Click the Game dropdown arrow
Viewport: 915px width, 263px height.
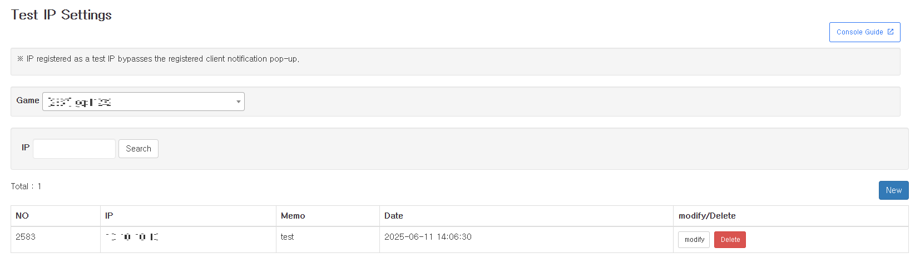point(238,102)
